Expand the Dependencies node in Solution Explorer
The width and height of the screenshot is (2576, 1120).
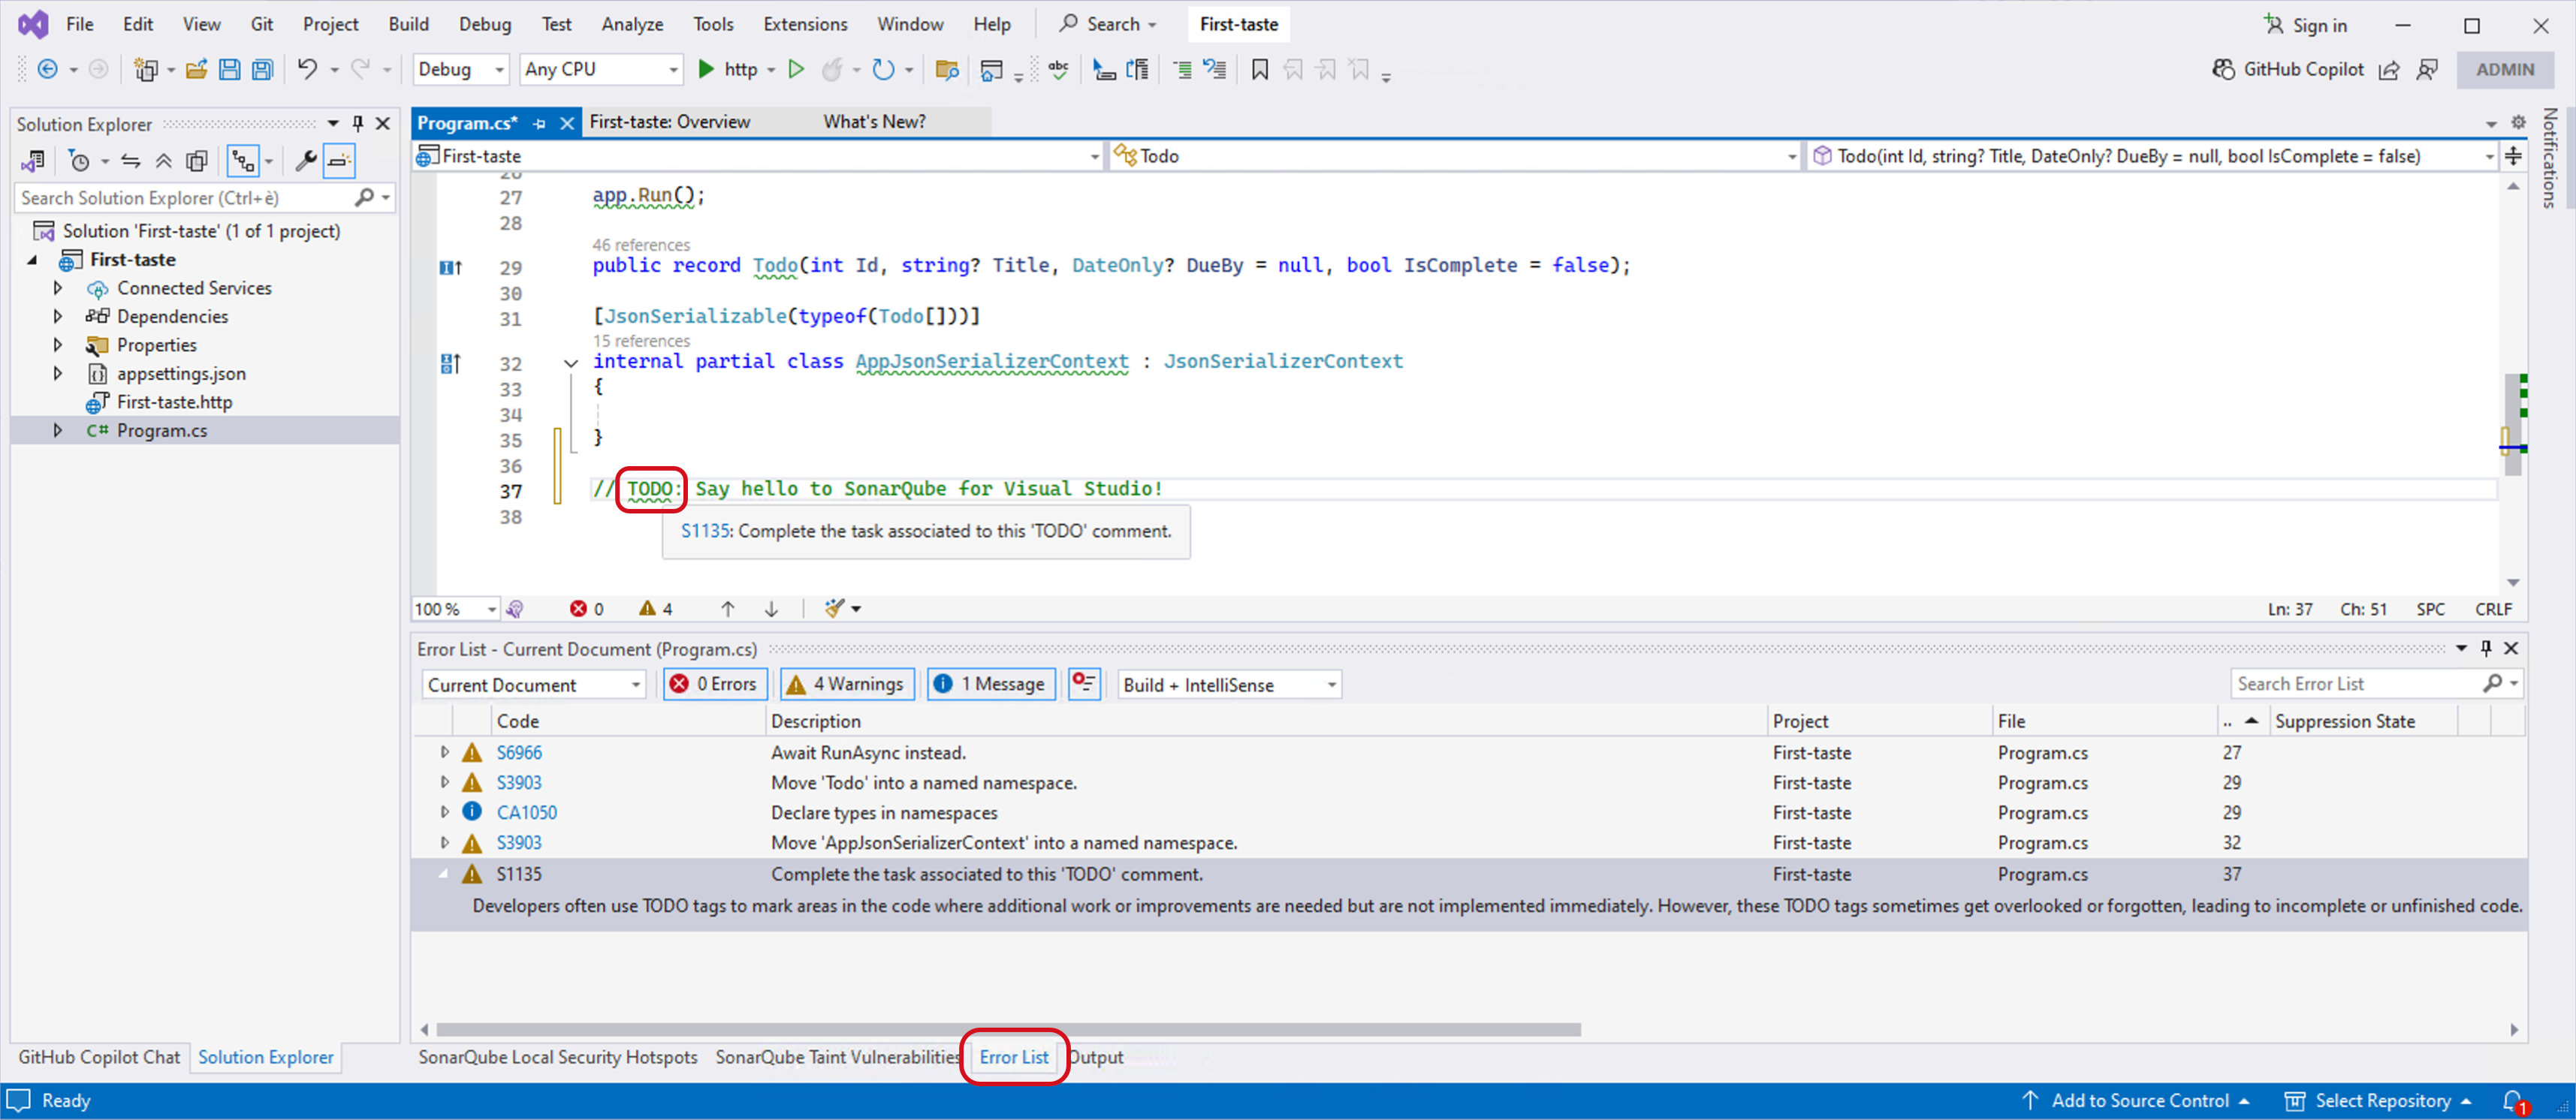57,317
